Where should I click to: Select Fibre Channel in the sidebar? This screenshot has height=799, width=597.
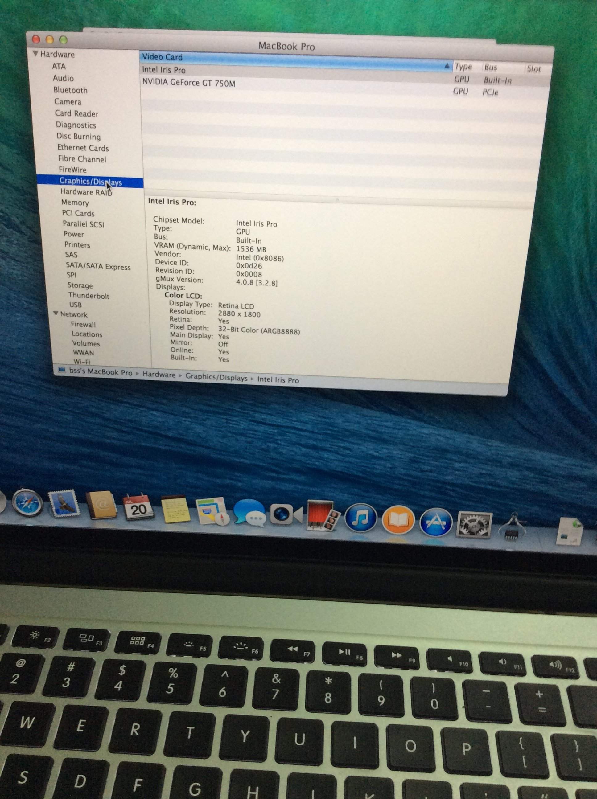coord(82,159)
